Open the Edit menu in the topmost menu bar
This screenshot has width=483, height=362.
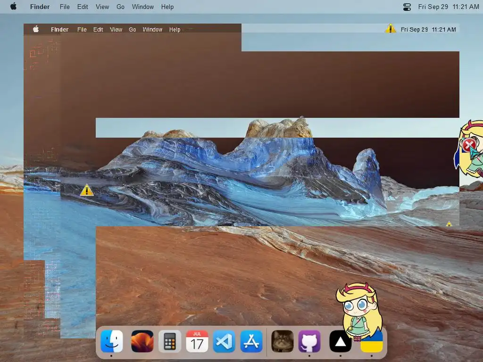(83, 7)
